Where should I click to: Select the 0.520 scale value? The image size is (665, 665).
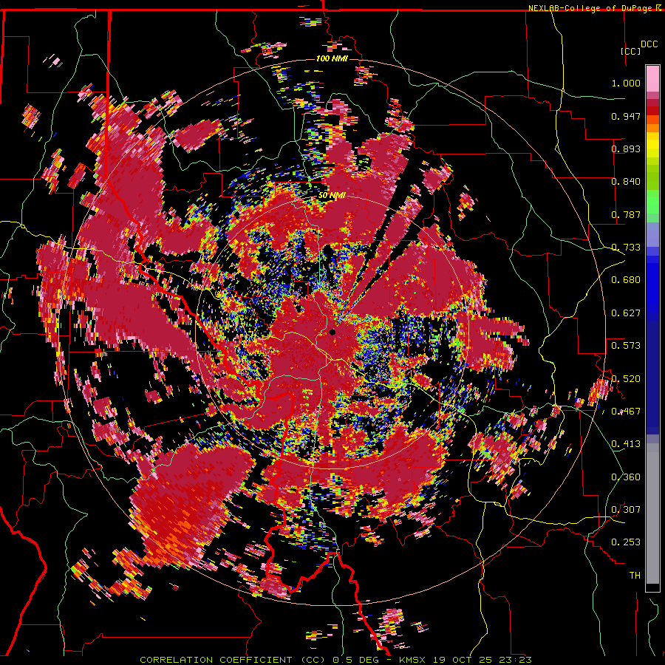point(626,378)
